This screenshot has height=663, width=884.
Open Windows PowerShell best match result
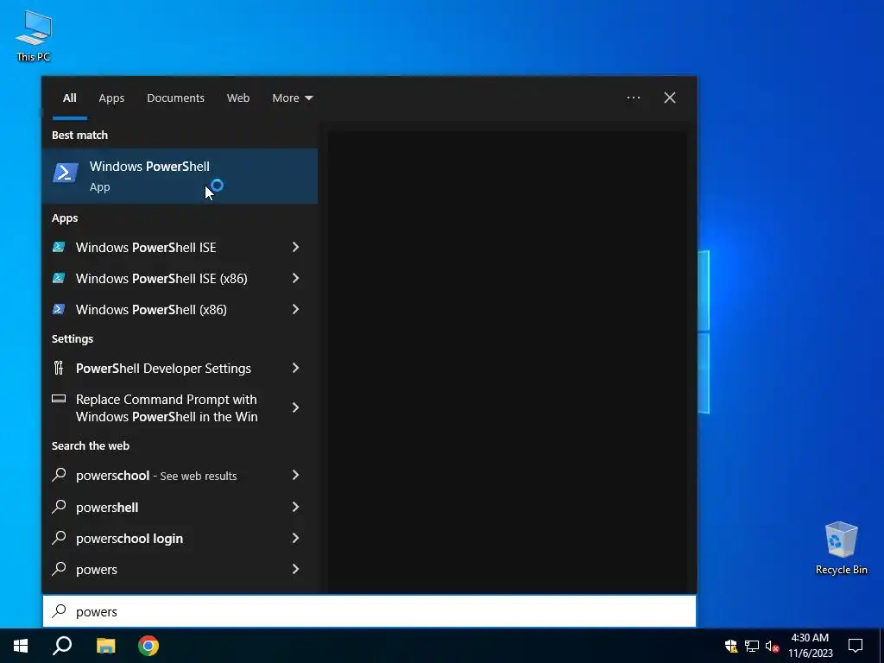180,176
